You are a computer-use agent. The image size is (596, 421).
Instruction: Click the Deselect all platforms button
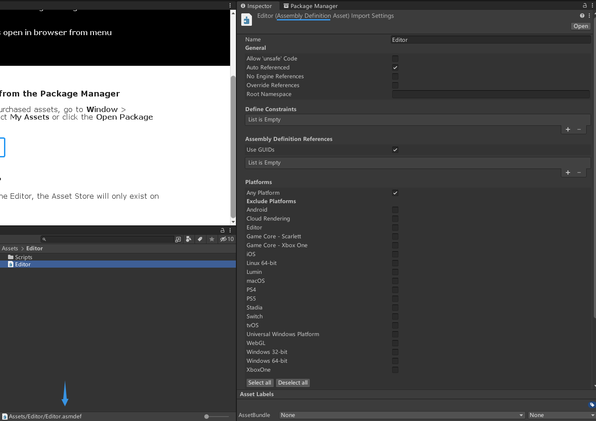[x=293, y=383]
